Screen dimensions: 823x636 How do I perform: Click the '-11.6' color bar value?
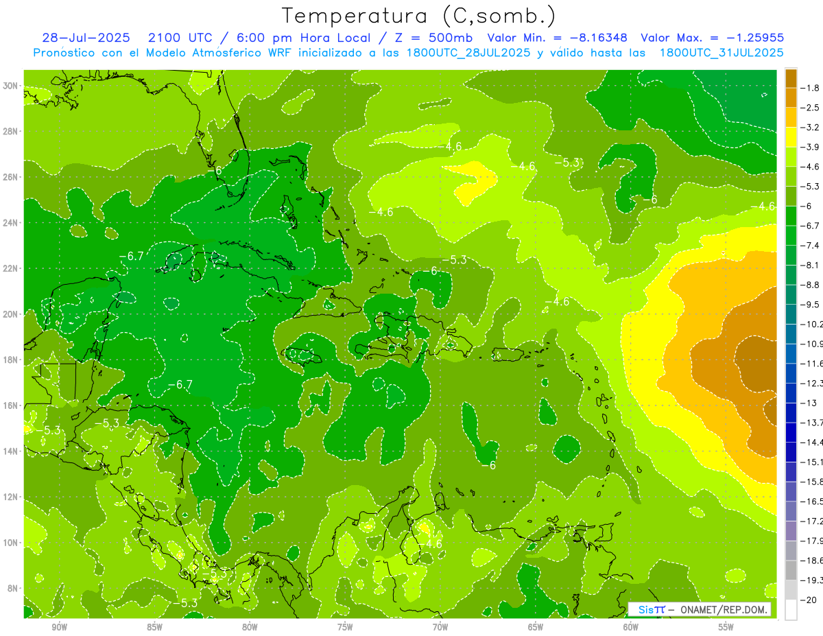[x=811, y=364]
